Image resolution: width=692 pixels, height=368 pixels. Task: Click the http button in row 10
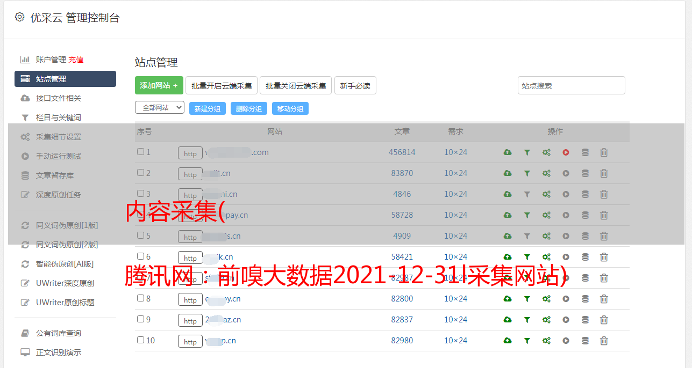[190, 342]
